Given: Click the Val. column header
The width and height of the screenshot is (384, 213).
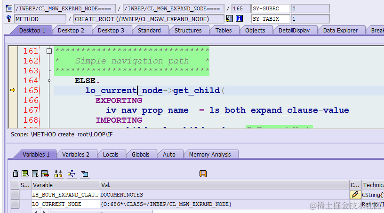Looking at the screenshot, I should pos(224,185).
